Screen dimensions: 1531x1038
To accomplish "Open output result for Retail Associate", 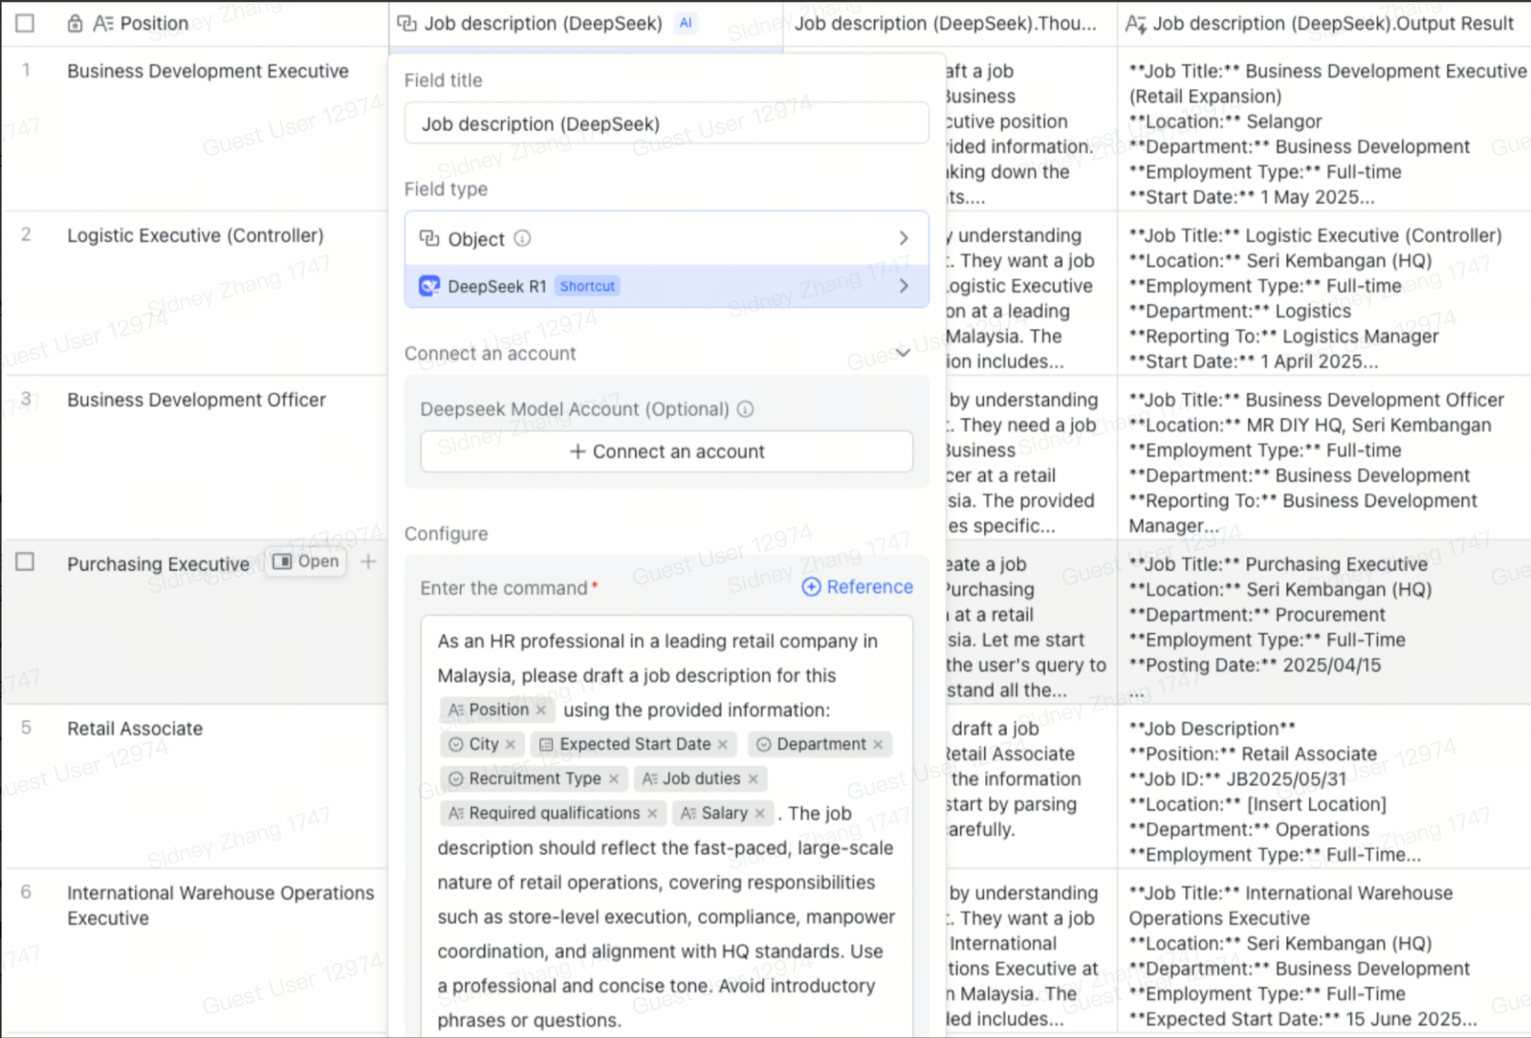I will coord(1324,787).
